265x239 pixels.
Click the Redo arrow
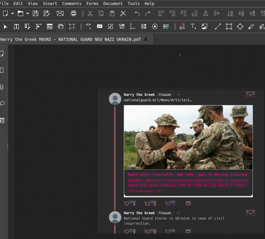[148, 13]
